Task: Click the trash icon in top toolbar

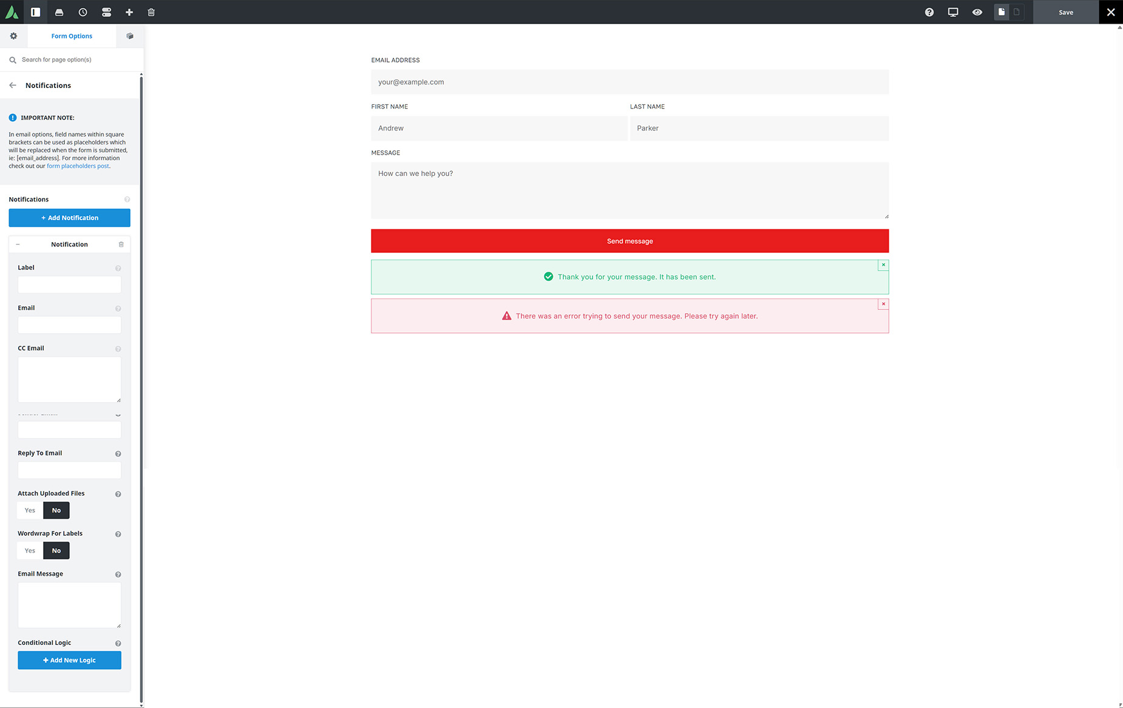Action: coord(151,12)
